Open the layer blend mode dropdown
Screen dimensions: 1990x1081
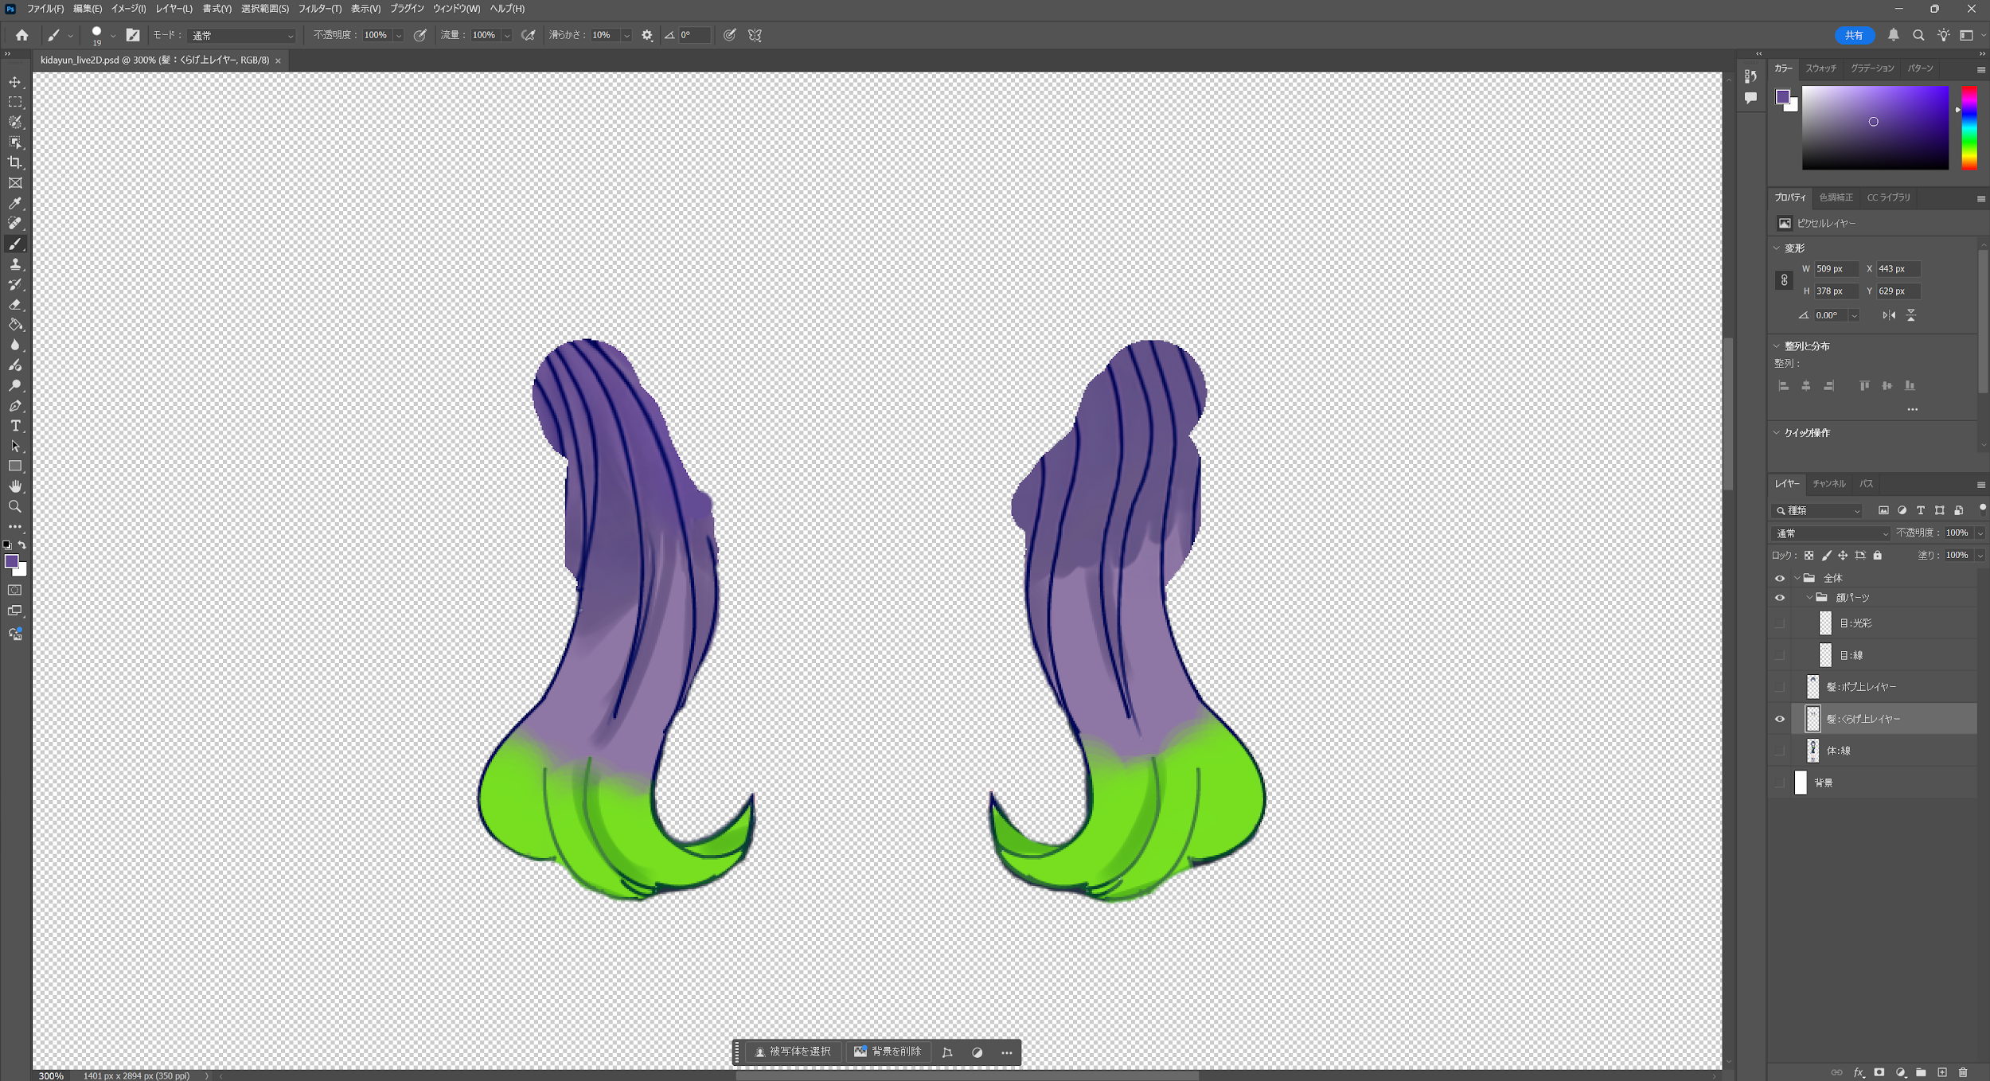(1830, 533)
